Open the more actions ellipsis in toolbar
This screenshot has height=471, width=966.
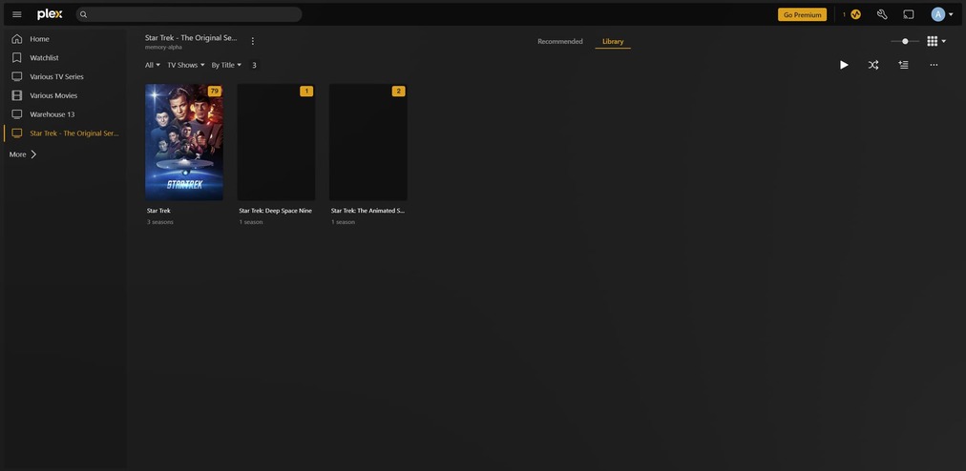[x=934, y=65]
